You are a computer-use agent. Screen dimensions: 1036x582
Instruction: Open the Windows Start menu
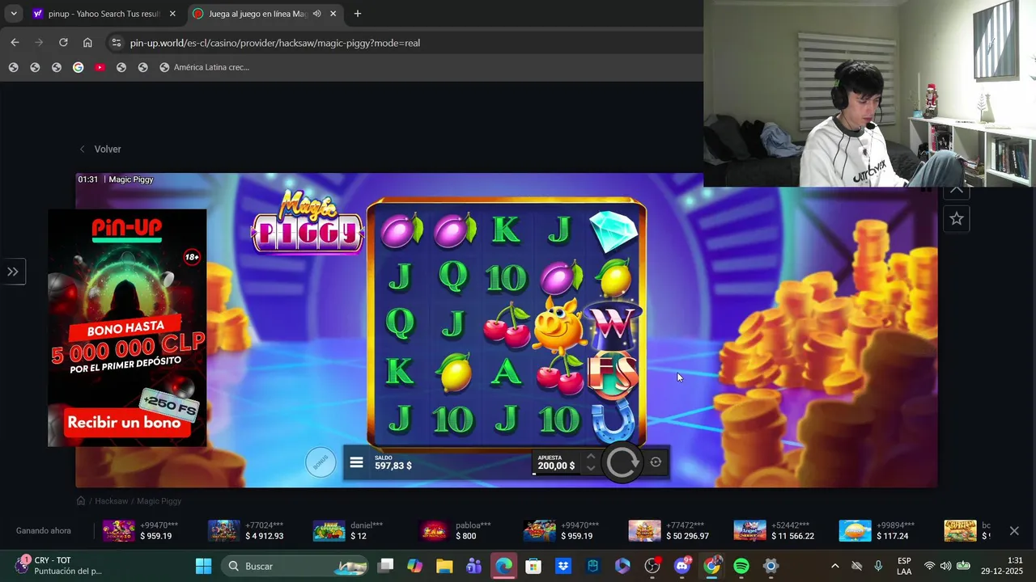coord(203,566)
